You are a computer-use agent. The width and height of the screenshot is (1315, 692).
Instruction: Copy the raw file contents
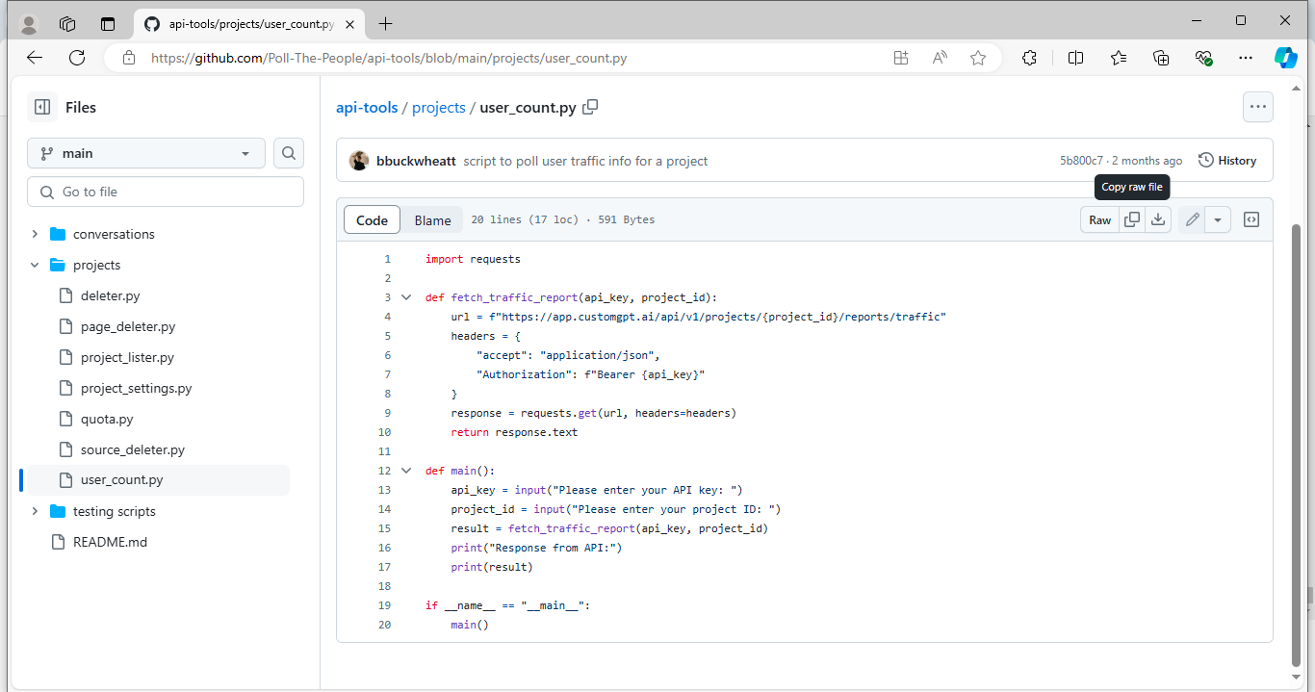pos(1131,218)
